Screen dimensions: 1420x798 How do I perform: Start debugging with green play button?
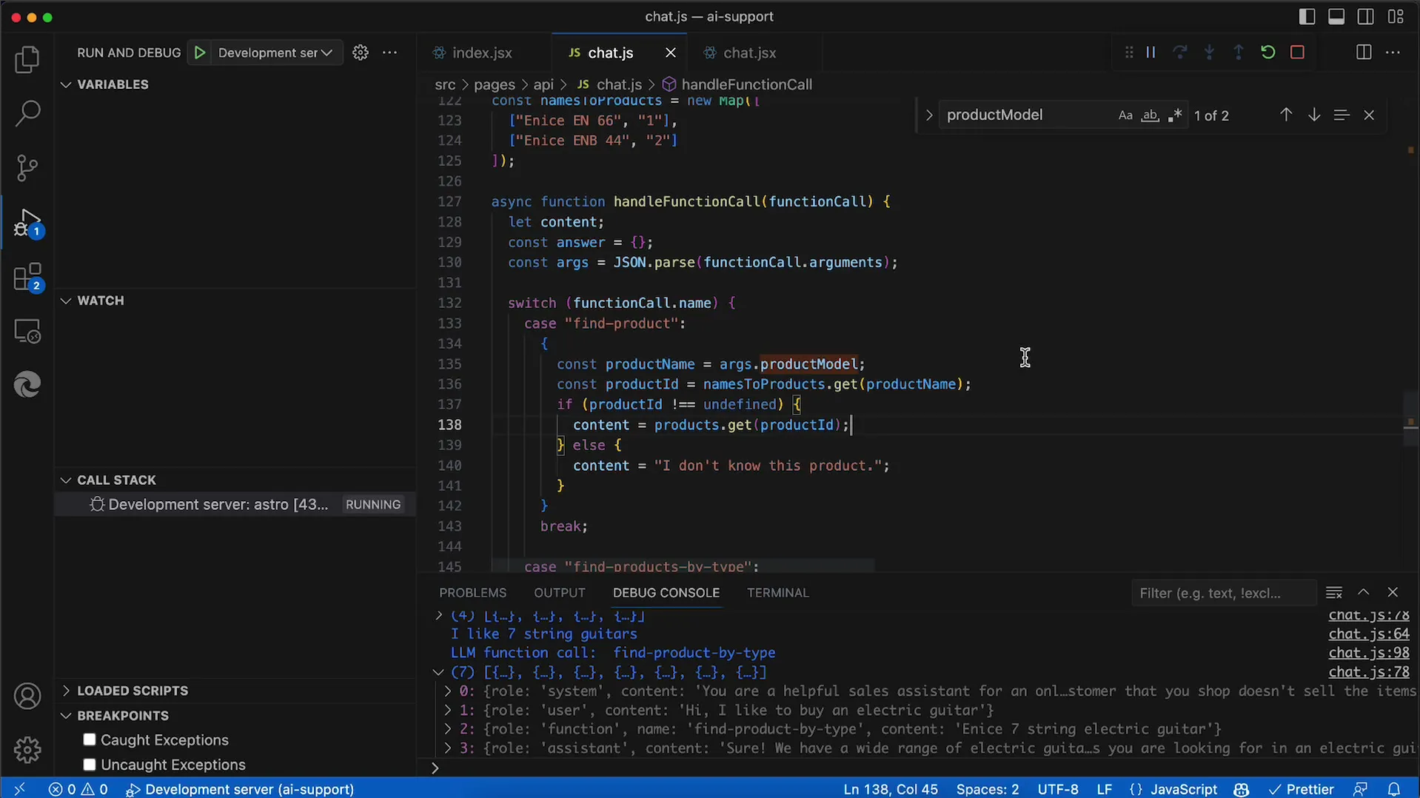(x=200, y=53)
